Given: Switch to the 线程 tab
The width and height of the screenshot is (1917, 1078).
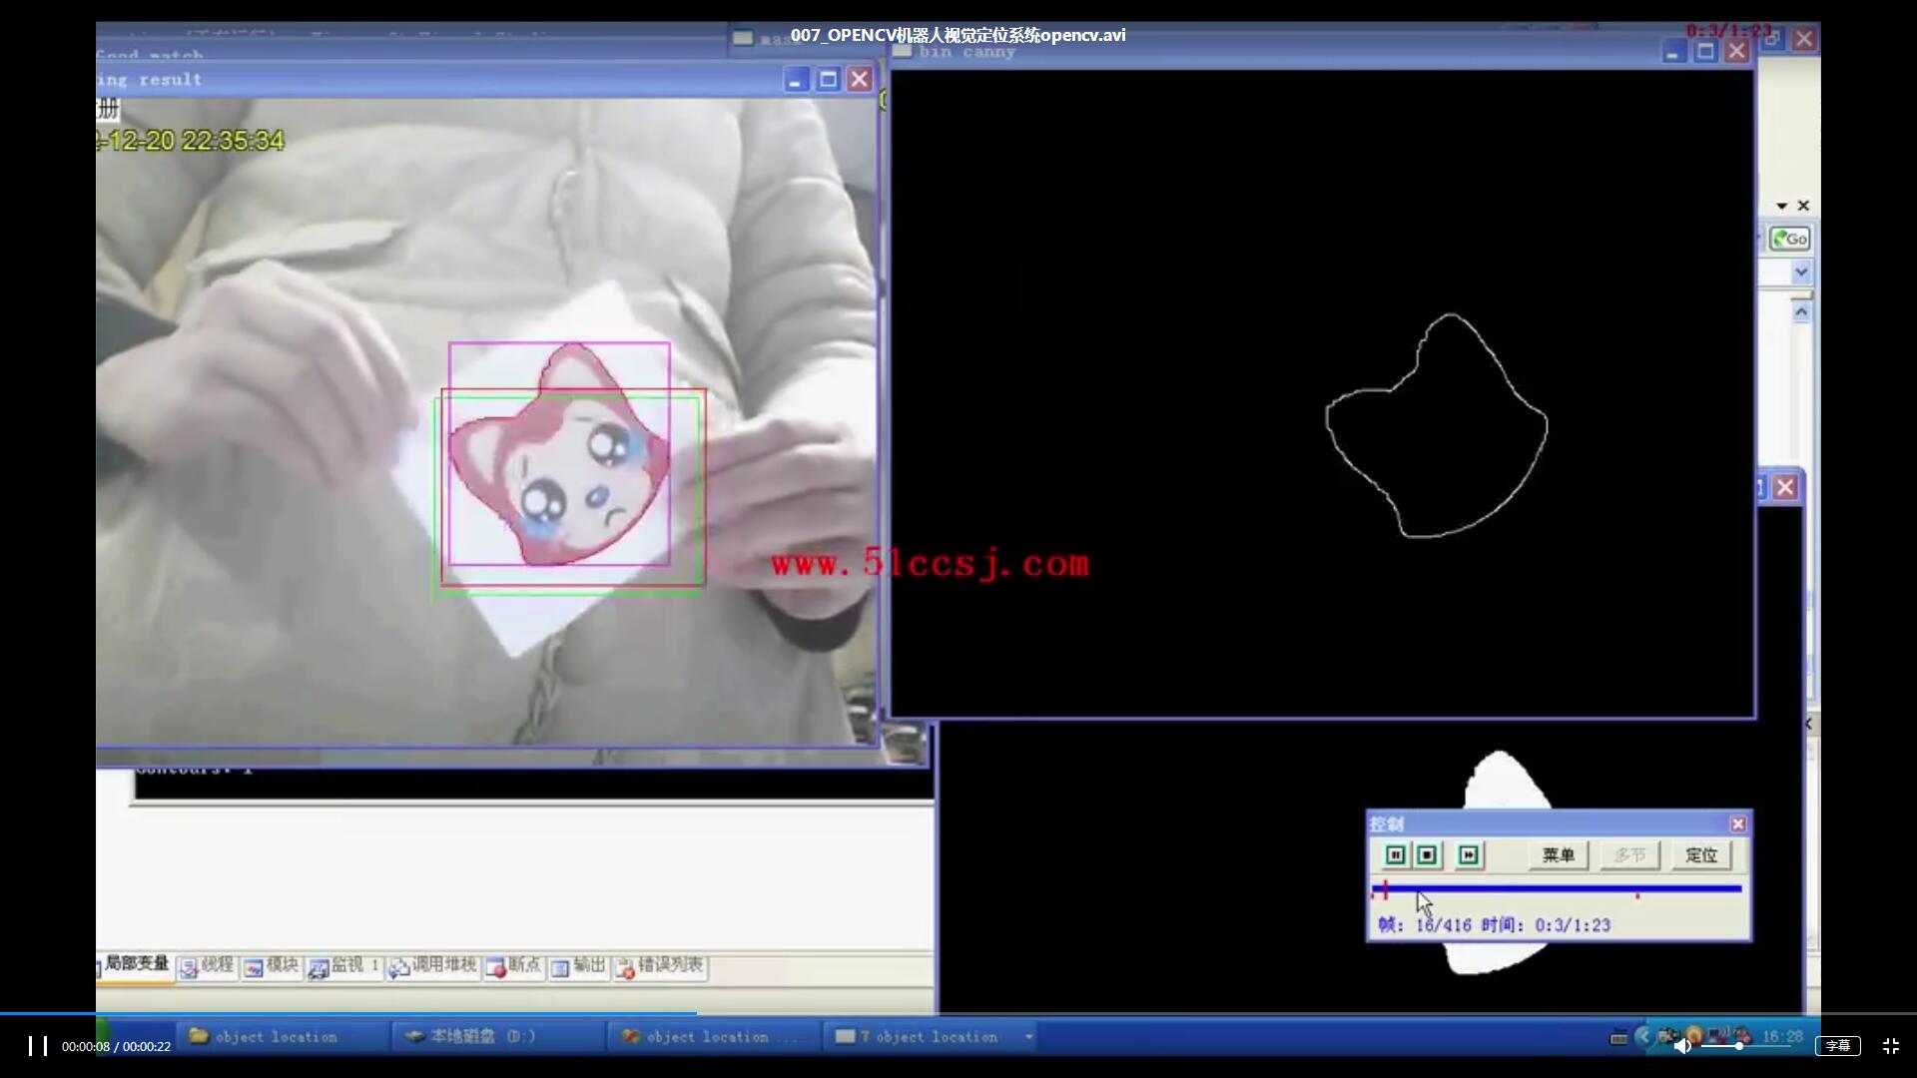Looking at the screenshot, I should point(208,965).
